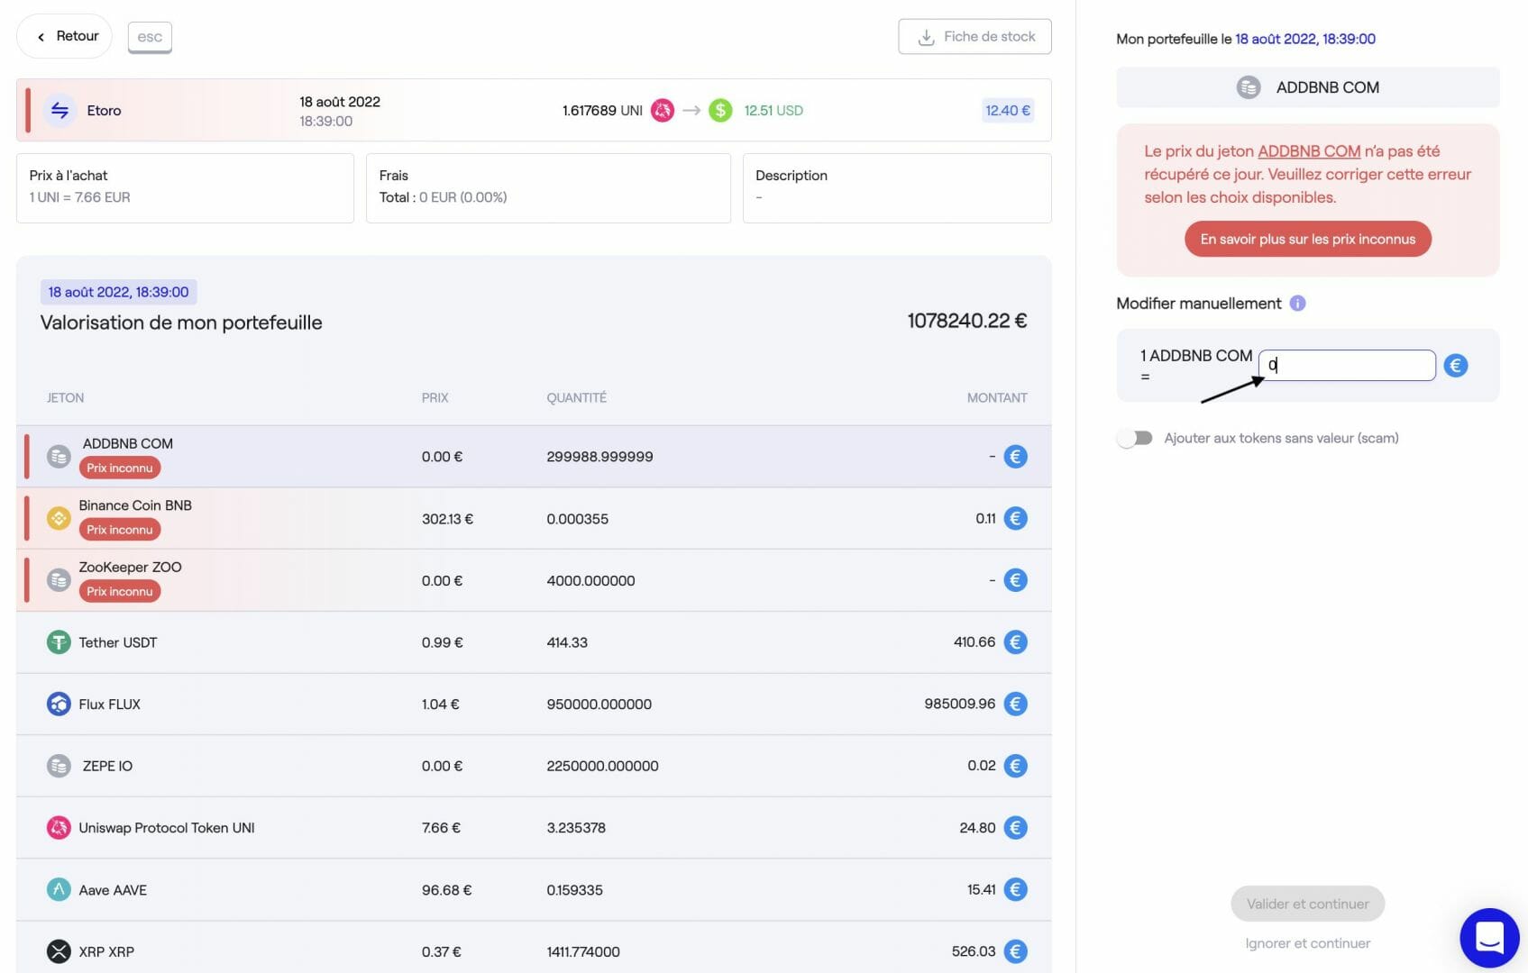The height and width of the screenshot is (973, 1528).
Task: Click the euro icon on ZEPE IO row
Action: pyautogui.click(x=1016, y=766)
